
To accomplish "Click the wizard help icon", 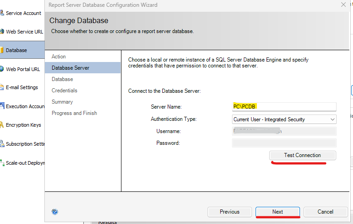I will pyautogui.click(x=55, y=212).
